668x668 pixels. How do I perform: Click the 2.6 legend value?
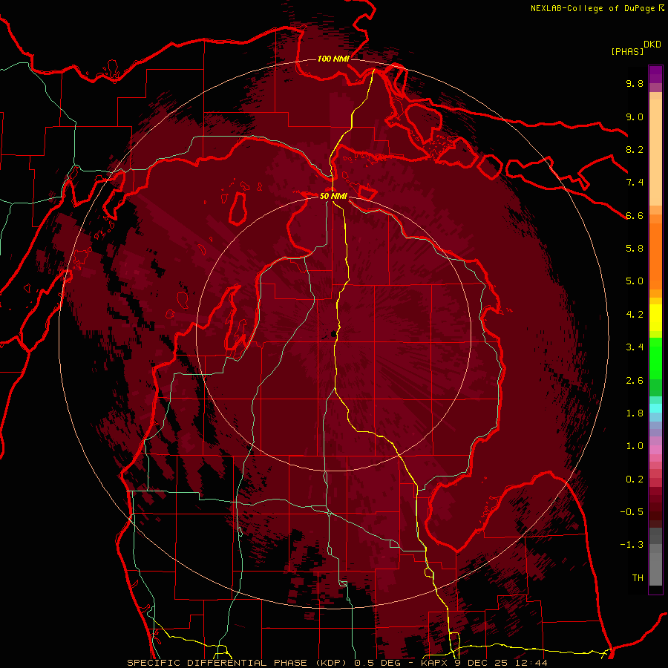coord(635,381)
